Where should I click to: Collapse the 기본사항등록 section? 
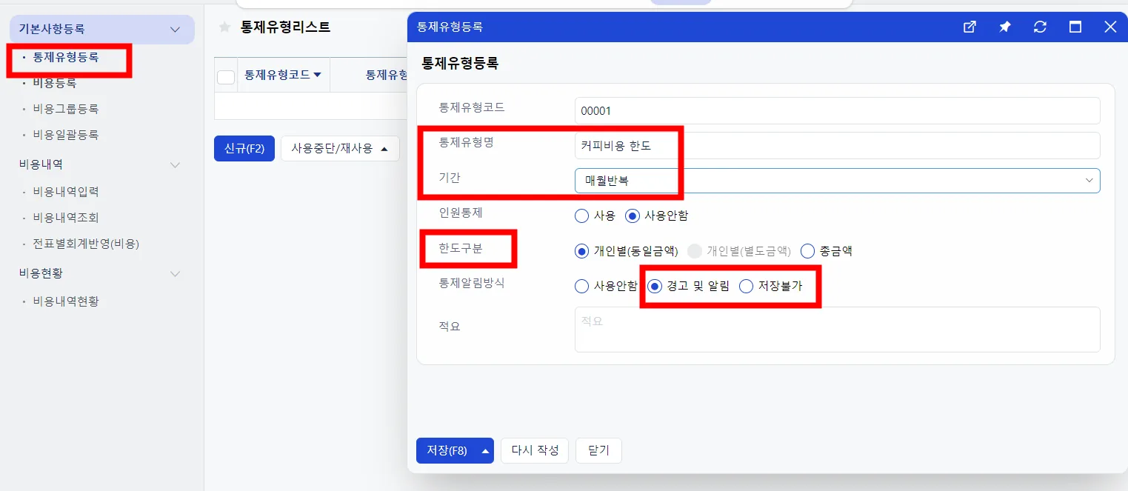pos(176,30)
